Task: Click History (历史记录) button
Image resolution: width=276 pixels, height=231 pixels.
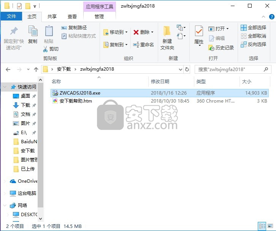Action: coord(221,47)
